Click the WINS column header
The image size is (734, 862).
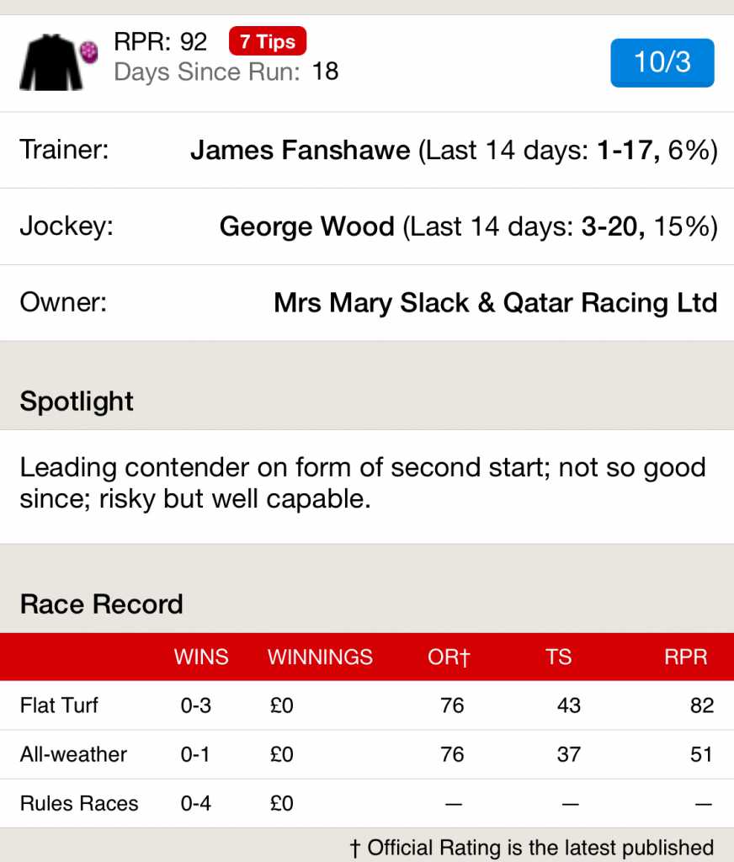tap(201, 657)
